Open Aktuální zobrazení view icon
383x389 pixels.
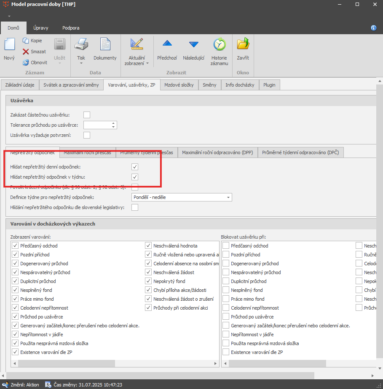pyautogui.click(x=137, y=44)
